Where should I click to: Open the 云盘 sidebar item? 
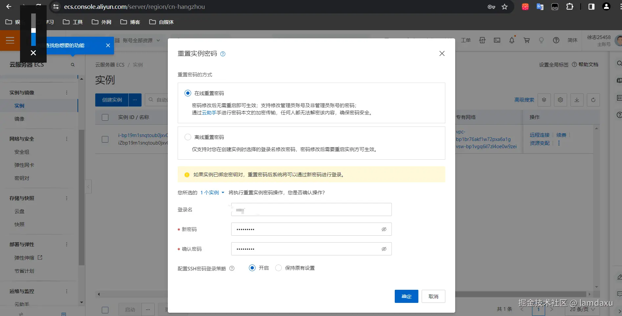click(19, 211)
